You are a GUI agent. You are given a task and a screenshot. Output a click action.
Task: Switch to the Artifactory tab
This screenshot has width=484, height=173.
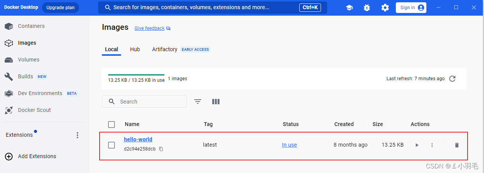coord(165,49)
